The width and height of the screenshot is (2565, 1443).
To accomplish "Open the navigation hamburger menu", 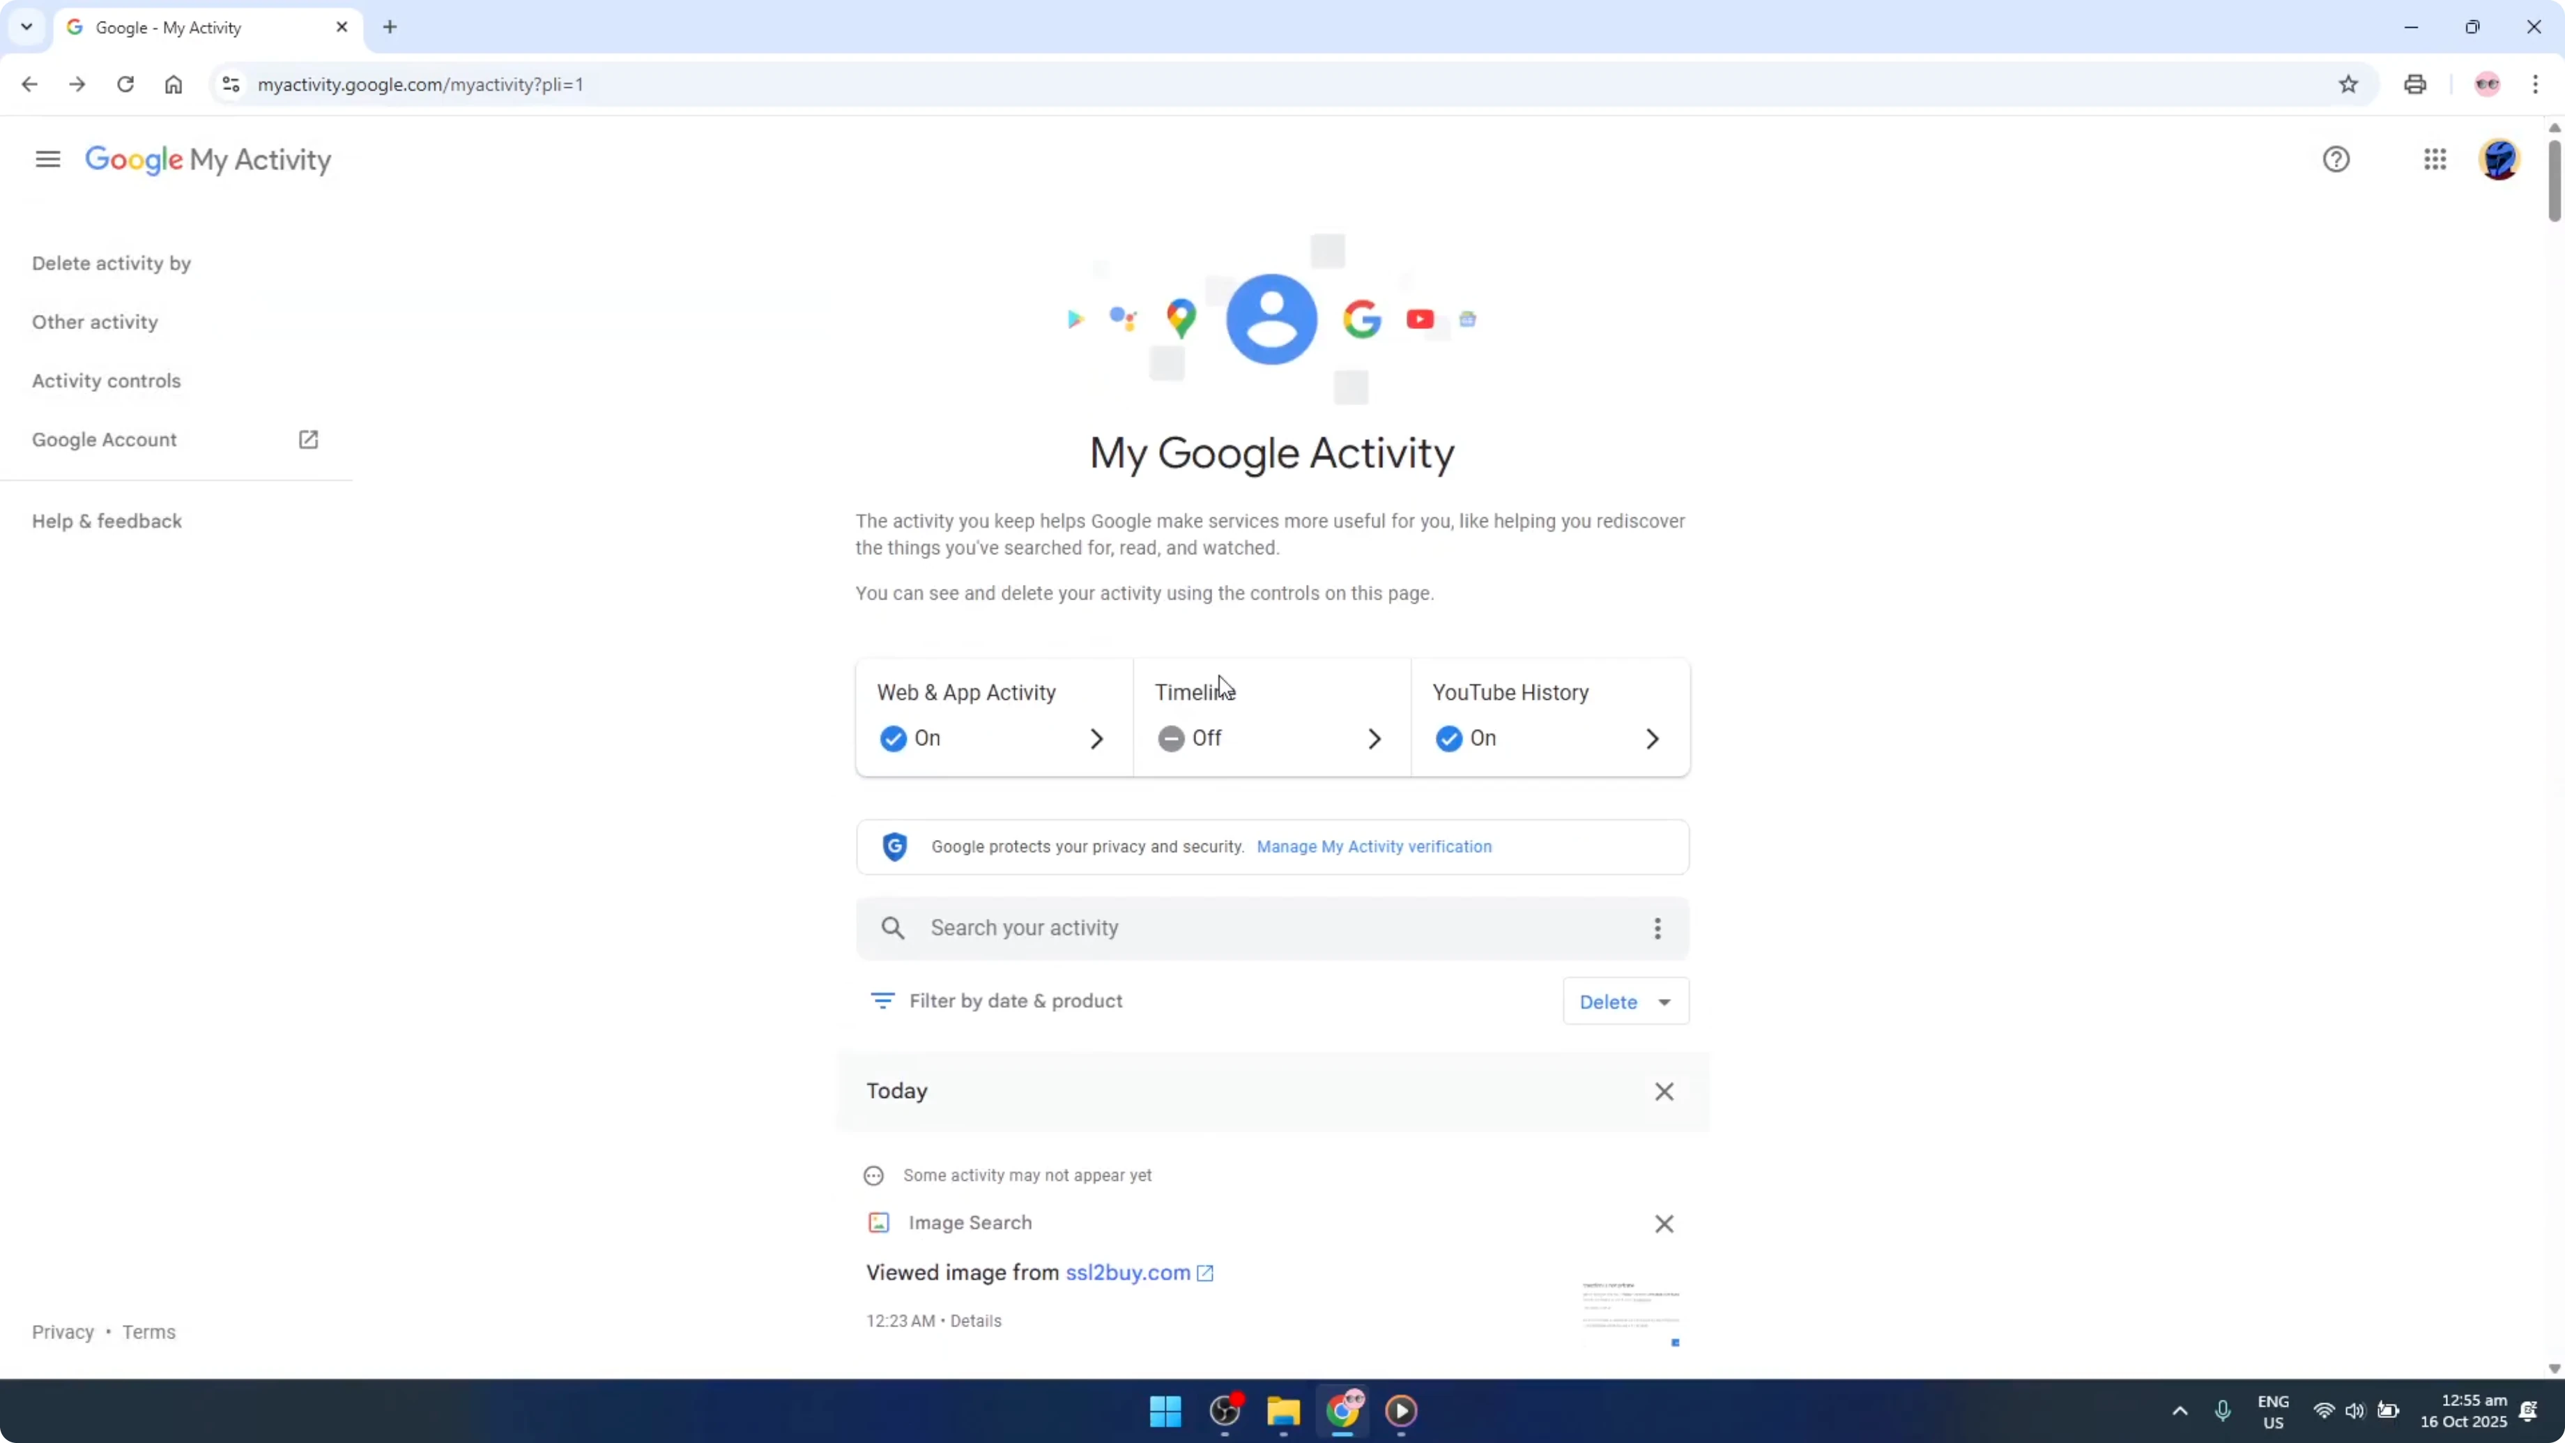I will 46,158.
